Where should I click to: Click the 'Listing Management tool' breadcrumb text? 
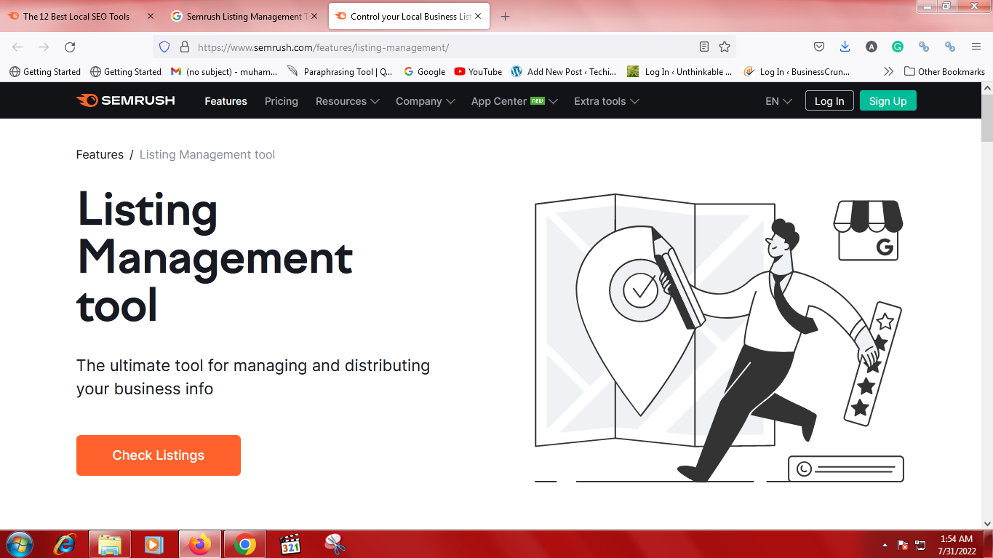(207, 154)
